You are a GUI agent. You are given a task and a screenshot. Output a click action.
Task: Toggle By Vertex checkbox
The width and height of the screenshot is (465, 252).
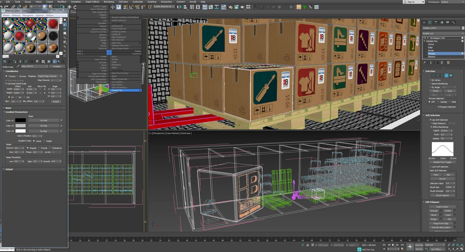click(431, 80)
